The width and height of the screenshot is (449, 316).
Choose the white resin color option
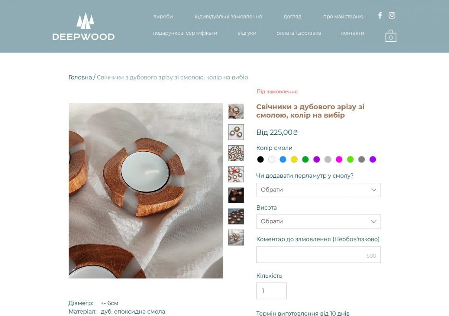click(271, 159)
